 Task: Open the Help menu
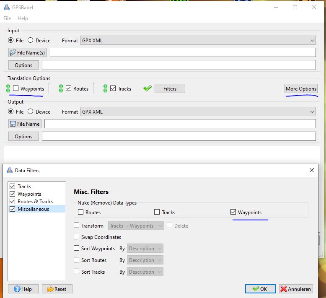pos(23,18)
